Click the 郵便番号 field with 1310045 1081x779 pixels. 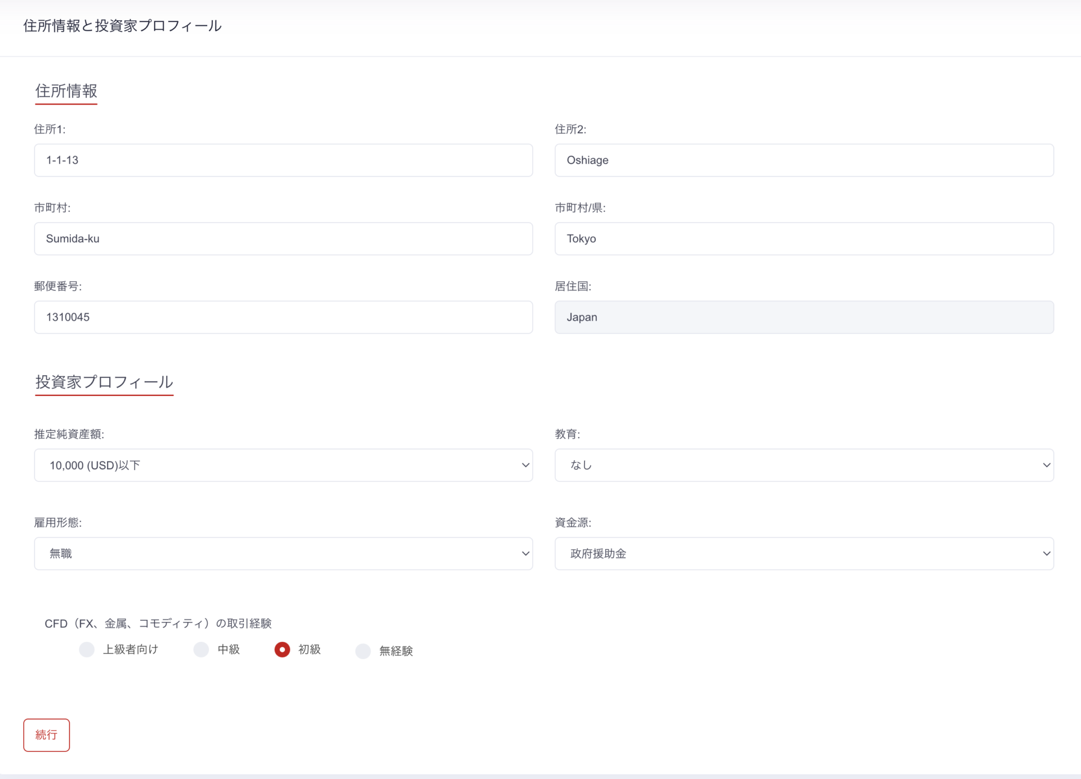click(283, 317)
